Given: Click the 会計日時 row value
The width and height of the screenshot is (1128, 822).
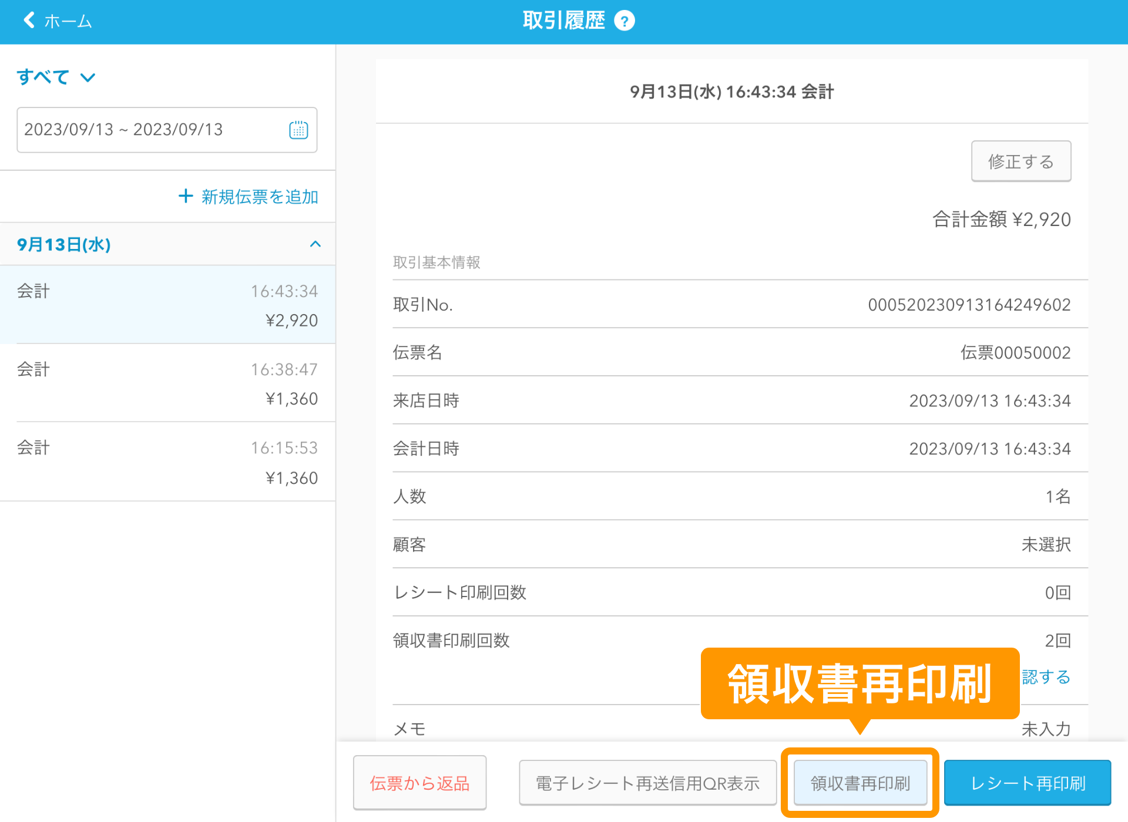Looking at the screenshot, I should [x=990, y=449].
